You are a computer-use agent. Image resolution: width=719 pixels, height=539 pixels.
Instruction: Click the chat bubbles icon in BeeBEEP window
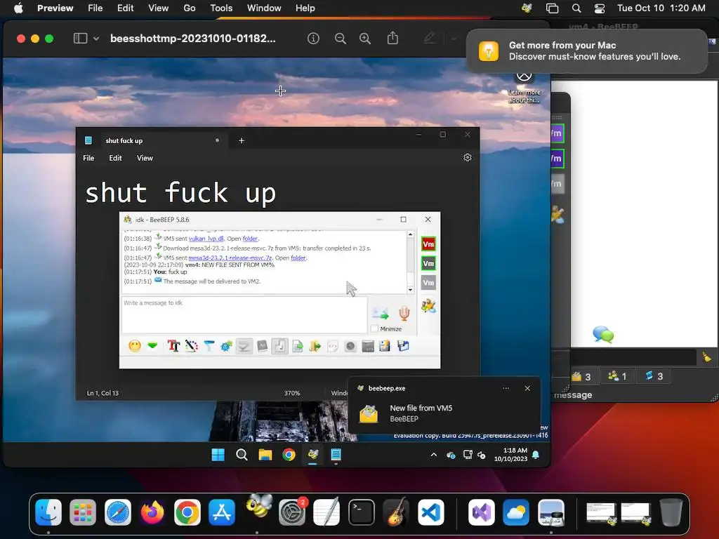coord(603,334)
